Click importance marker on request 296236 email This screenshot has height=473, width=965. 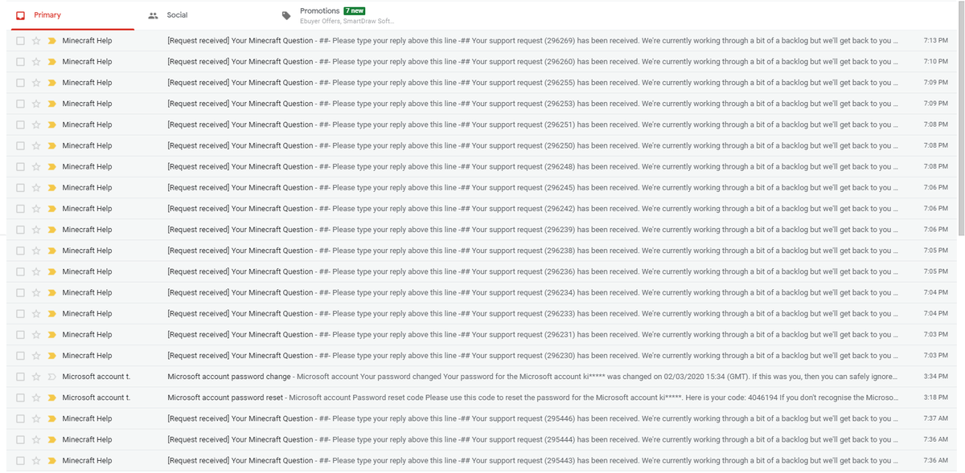tap(51, 271)
